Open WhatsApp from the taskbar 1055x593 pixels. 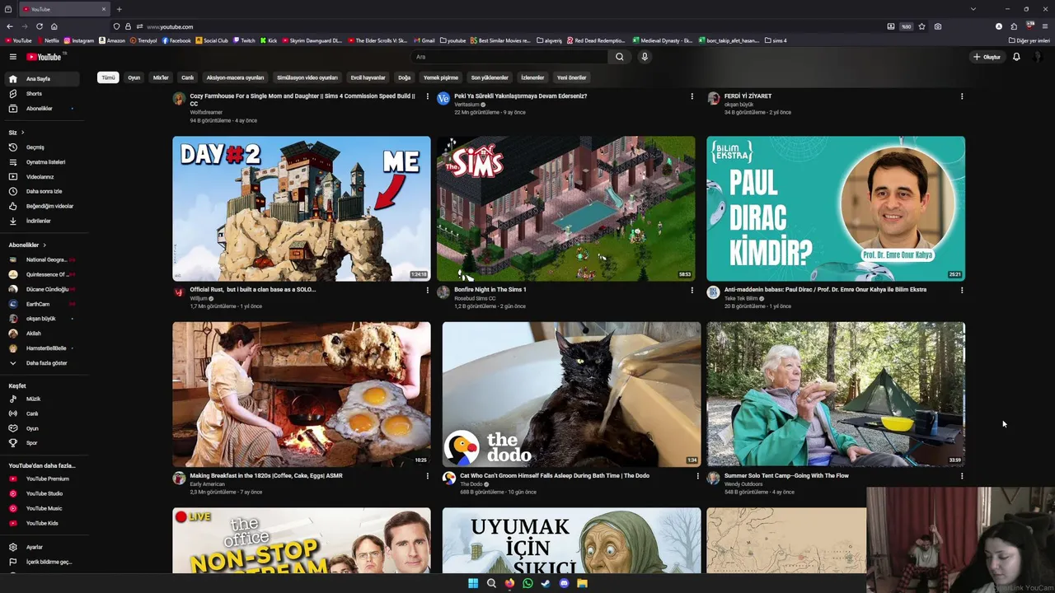pyautogui.click(x=527, y=583)
